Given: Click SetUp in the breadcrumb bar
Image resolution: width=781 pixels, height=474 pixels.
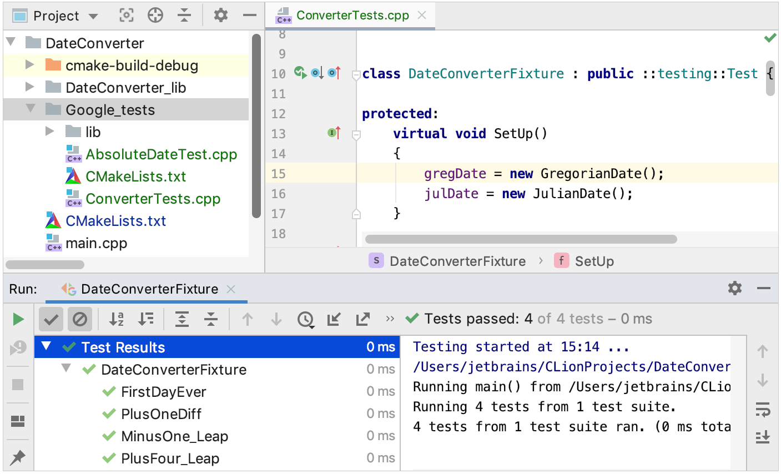Looking at the screenshot, I should 593,261.
